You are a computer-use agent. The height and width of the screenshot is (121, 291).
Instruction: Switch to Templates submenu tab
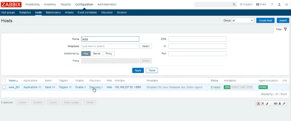coord(25,13)
